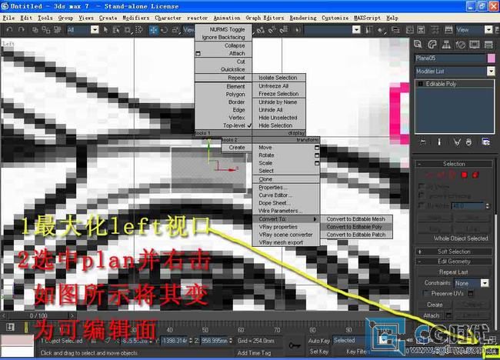The width and height of the screenshot is (500, 360).
Task: Select Polygon sub-object level icon
Action: click(x=465, y=175)
